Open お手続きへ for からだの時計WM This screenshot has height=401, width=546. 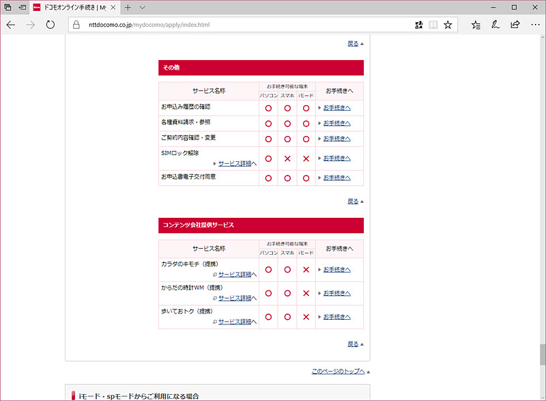(336, 293)
